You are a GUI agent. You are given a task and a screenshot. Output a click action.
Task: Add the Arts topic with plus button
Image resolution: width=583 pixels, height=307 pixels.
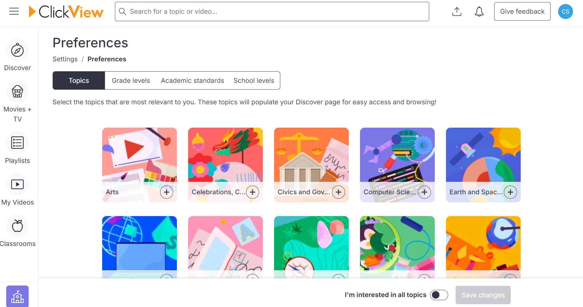tap(167, 192)
